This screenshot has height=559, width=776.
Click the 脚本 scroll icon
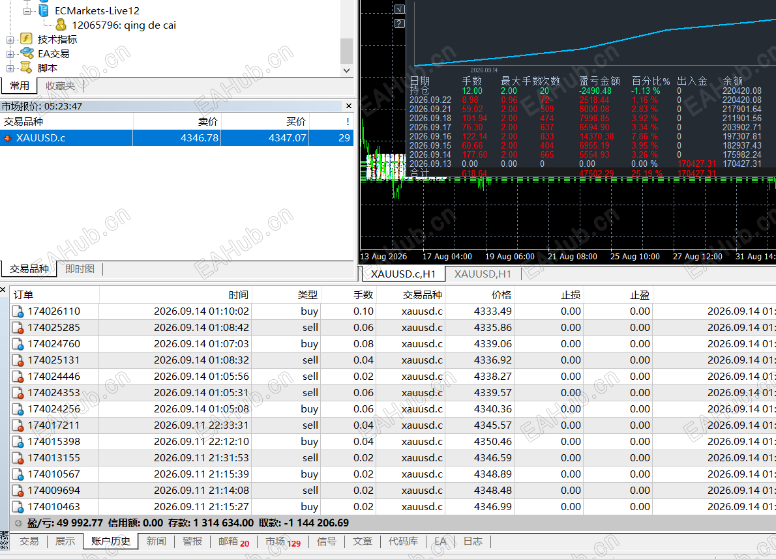[x=26, y=68]
